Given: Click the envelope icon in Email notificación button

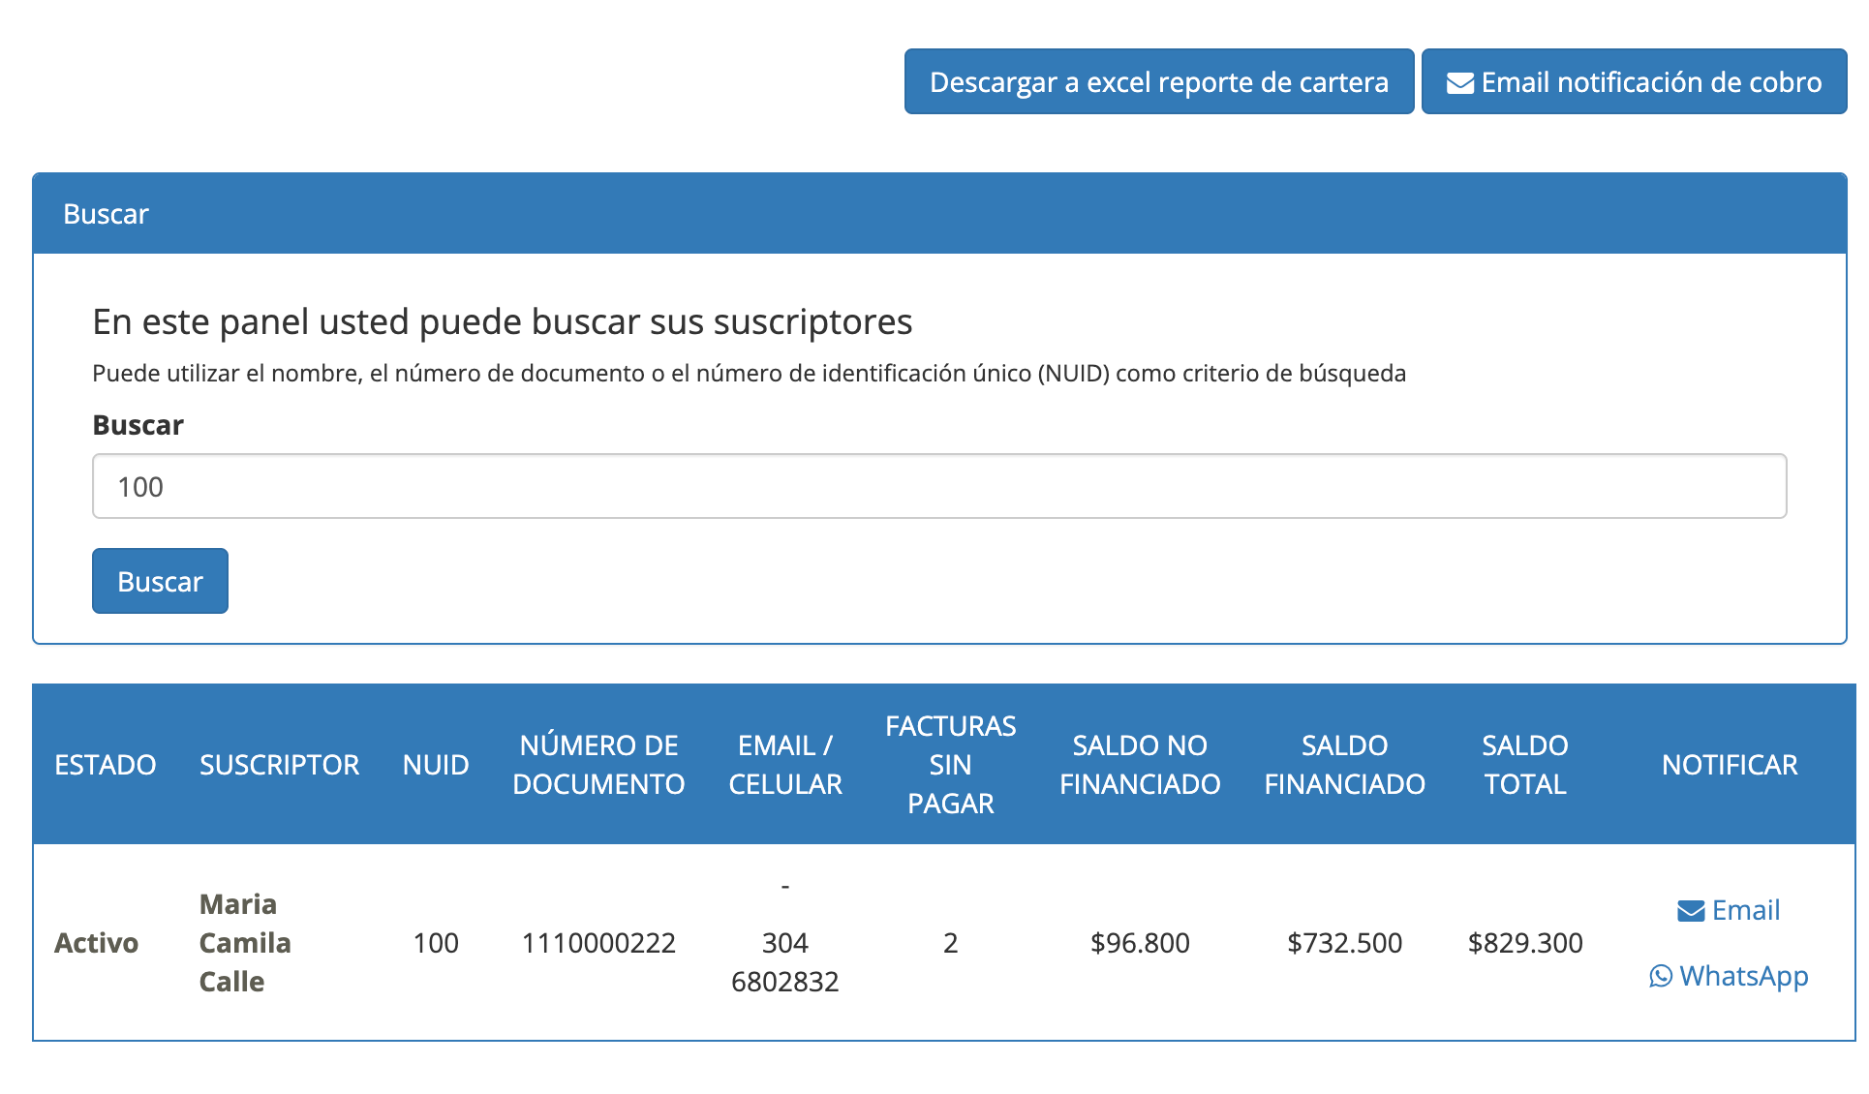Looking at the screenshot, I should [1459, 83].
